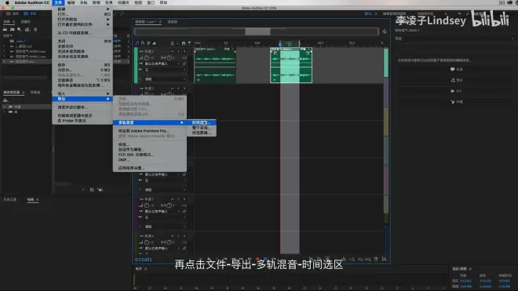Viewport: 518px width, 291px height.
Task: Click the speaker auto-play icon in Media Browser
Action: click(x=100, y=190)
